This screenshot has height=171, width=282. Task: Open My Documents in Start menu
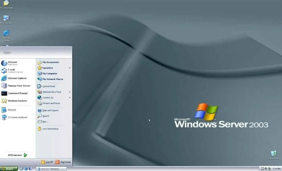[x=54, y=62]
